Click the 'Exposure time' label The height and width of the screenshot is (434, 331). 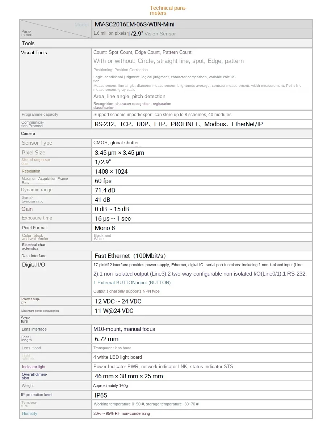(x=37, y=218)
